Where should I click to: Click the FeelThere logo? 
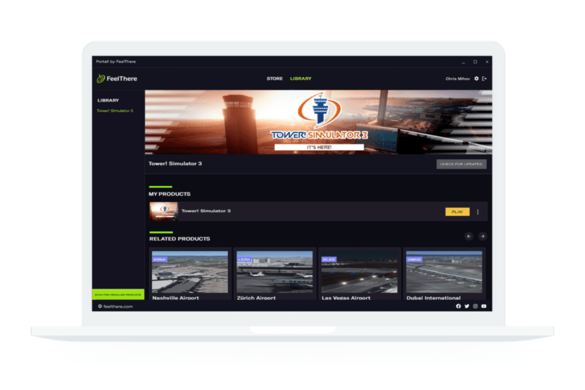117,79
